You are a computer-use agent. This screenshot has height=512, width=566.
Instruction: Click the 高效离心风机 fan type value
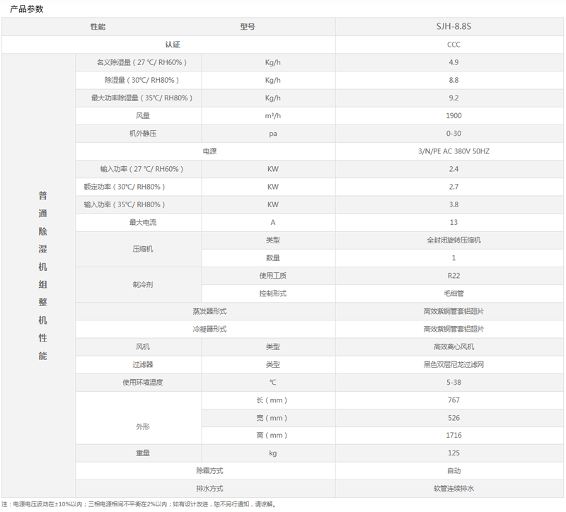453,347
